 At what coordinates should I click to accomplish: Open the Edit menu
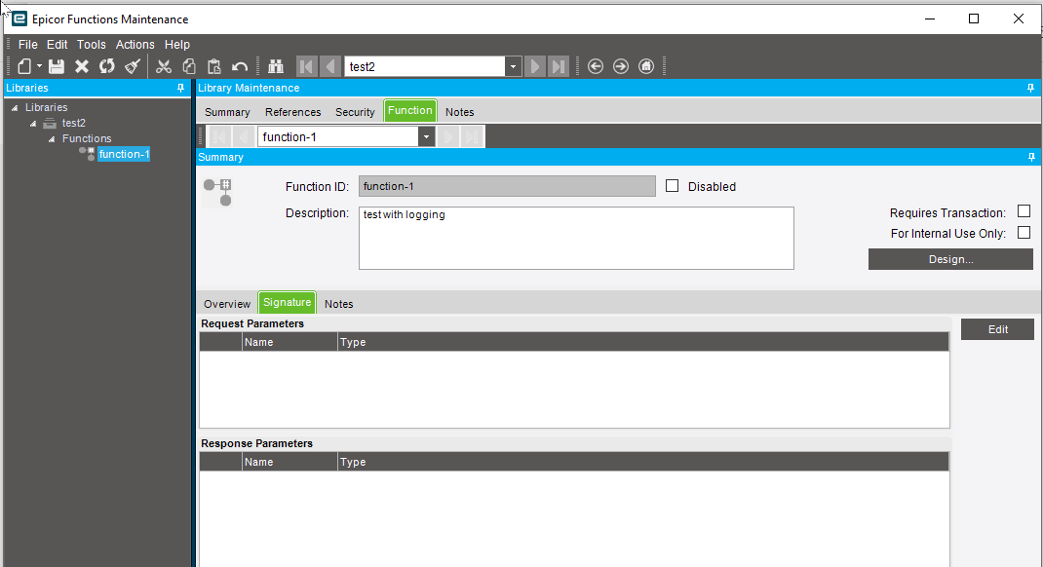tap(57, 45)
